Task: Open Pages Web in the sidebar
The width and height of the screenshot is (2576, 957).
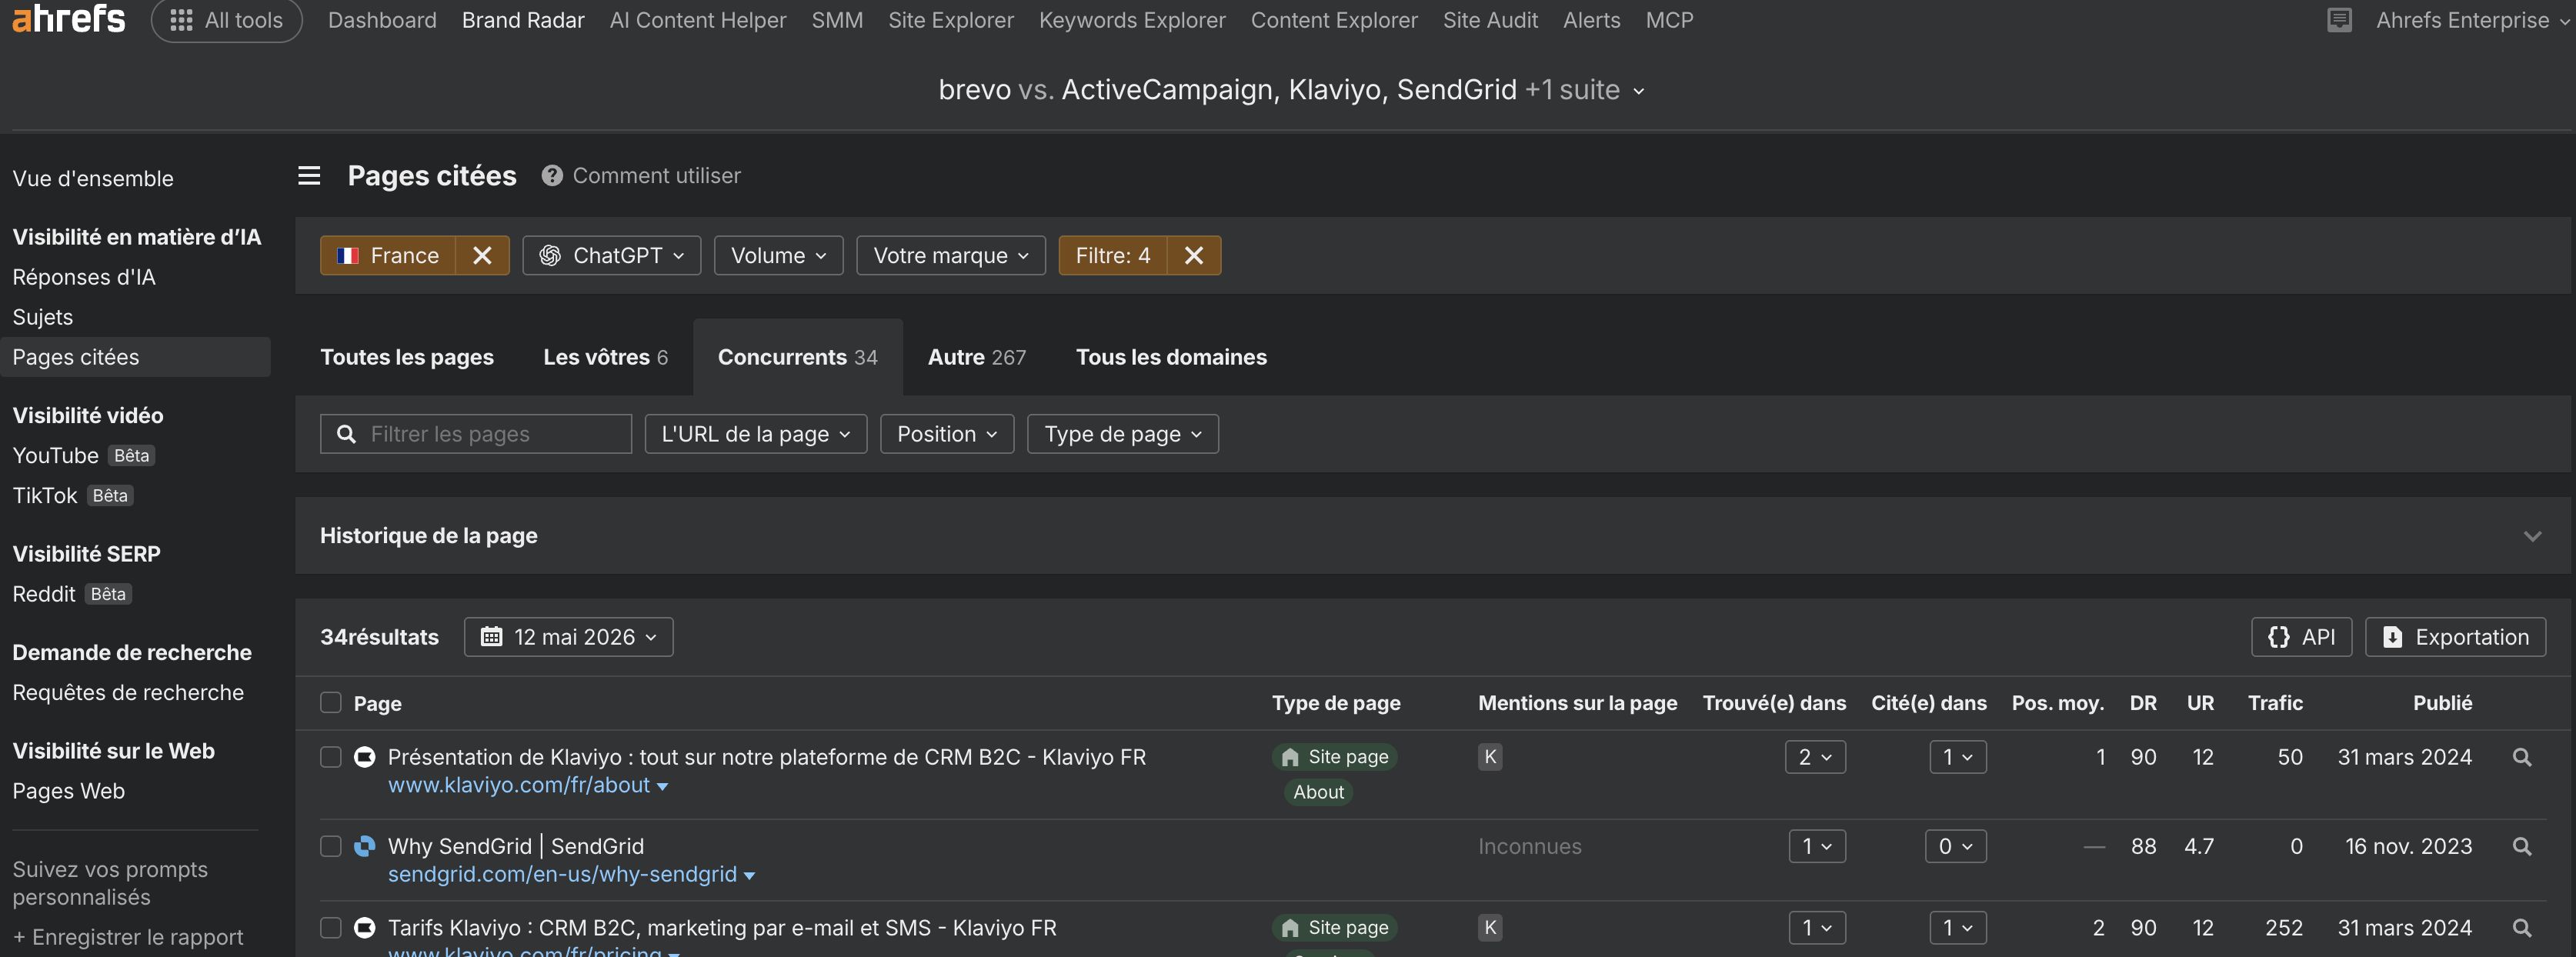Action: 69,791
